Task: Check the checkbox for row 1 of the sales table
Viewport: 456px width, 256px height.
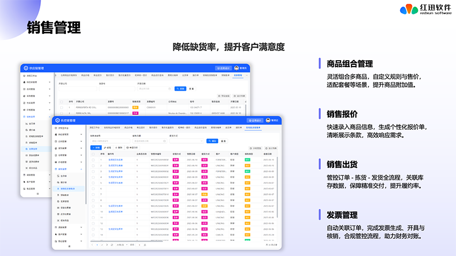Action: 93,160
